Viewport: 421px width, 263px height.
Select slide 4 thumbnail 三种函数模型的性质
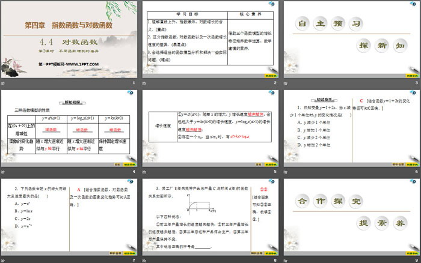coord(69,128)
